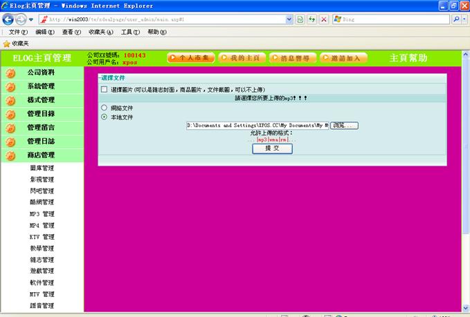This screenshot has height=317, width=470.
Task: Click the 收藏夹 star icon in favorites bar
Action: pos(6,44)
